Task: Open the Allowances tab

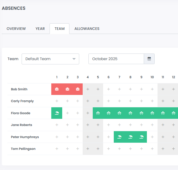Action: click(x=87, y=29)
